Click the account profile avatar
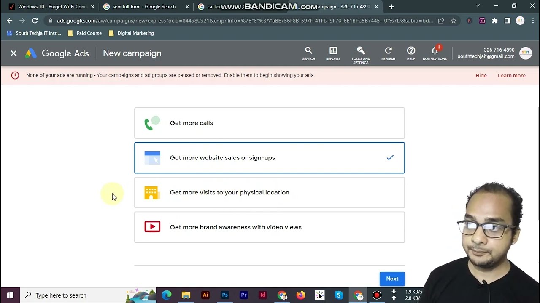The image size is (540, 303). click(525, 53)
